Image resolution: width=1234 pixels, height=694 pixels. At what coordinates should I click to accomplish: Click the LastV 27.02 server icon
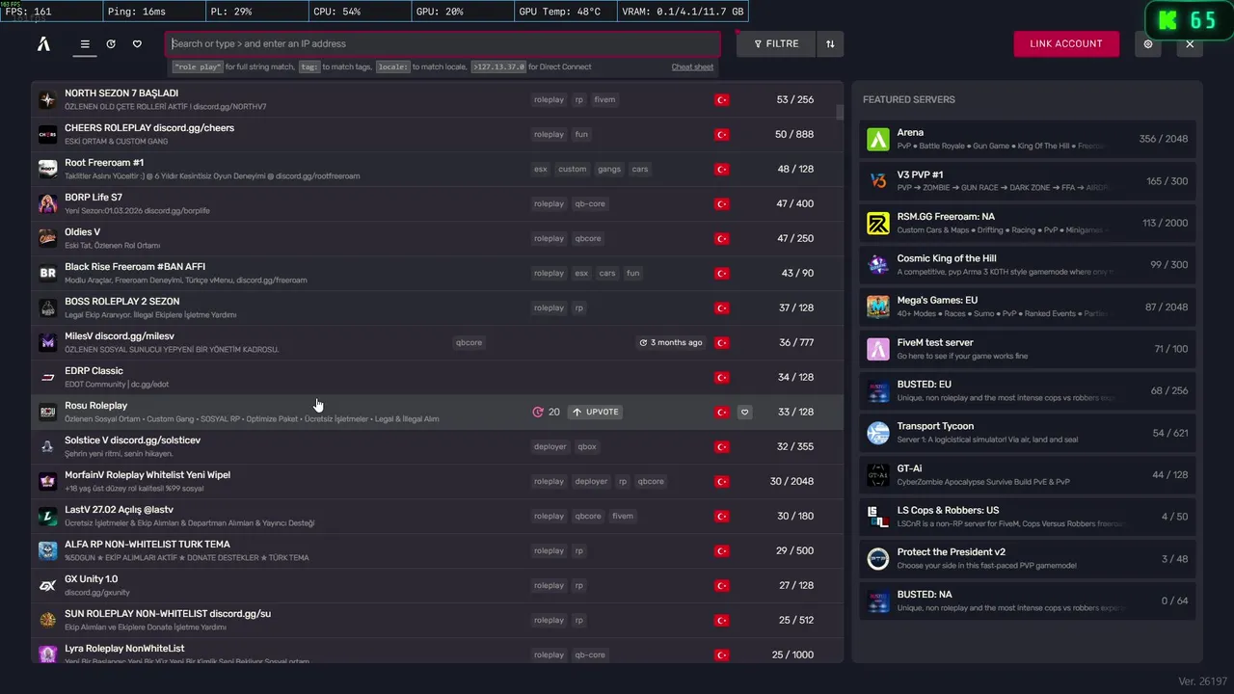coord(47,516)
